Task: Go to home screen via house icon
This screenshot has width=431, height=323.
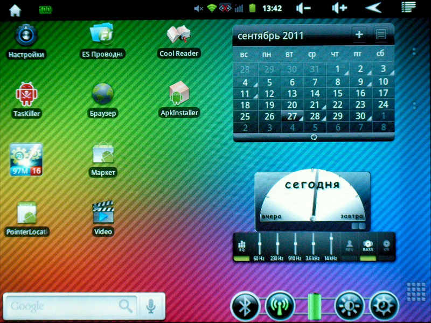Action: (x=15, y=9)
